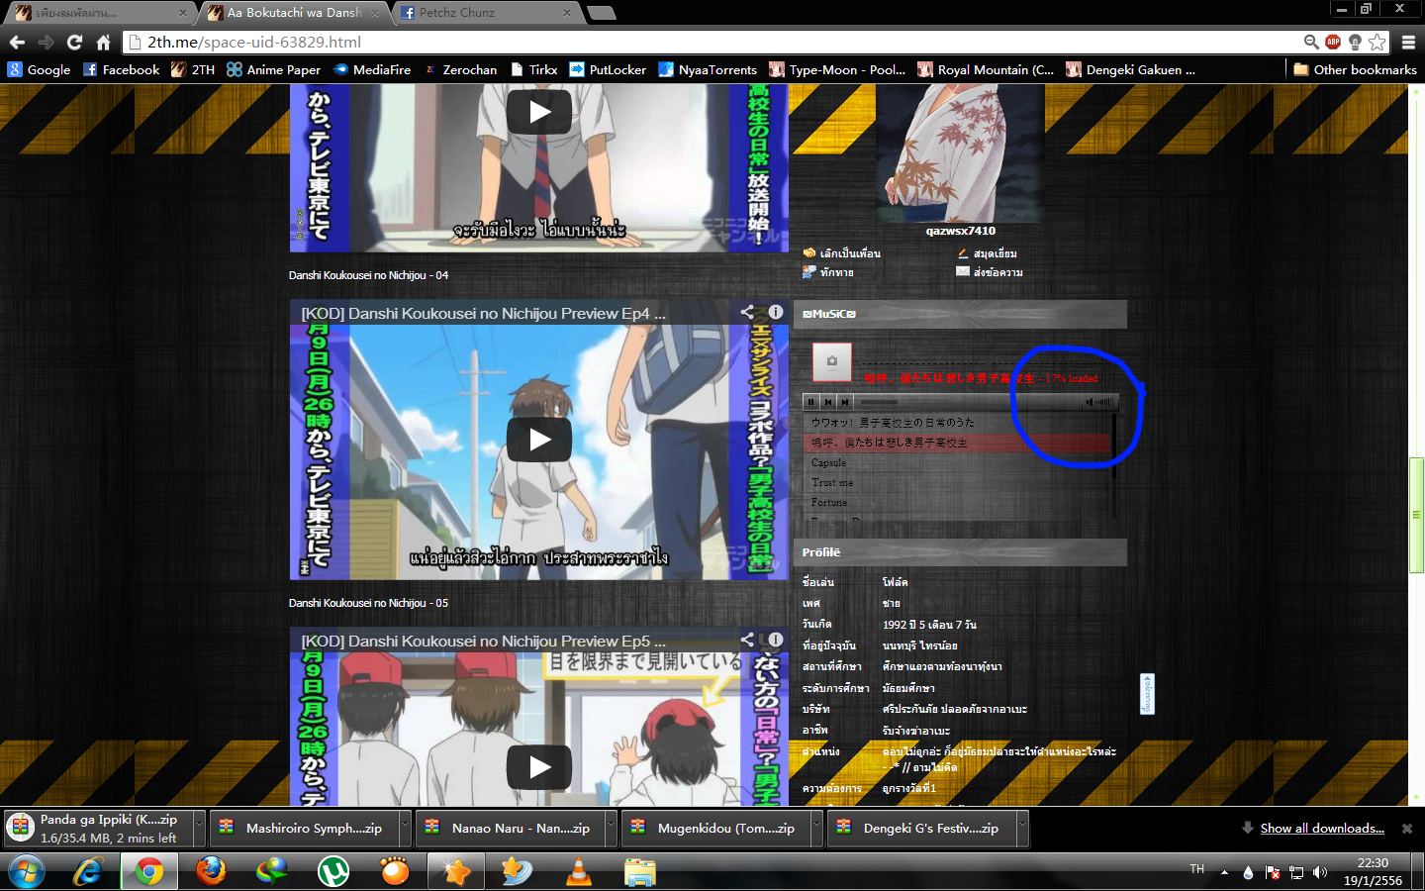Click the unfriend link เลิกเป็นเพื่อน
Image resolution: width=1425 pixels, height=891 pixels.
[x=850, y=253]
